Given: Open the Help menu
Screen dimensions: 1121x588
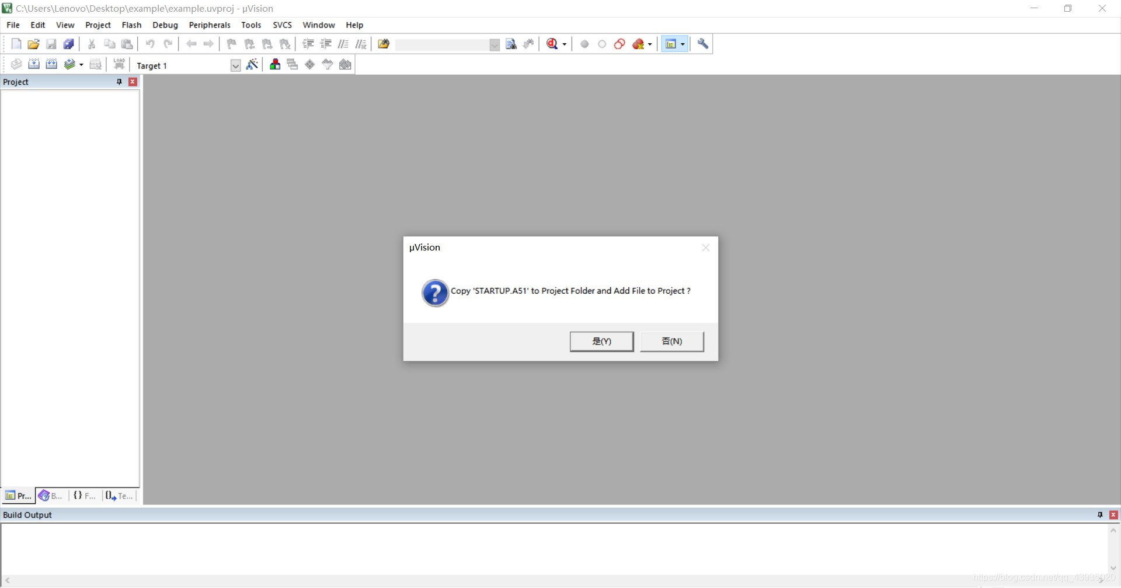Looking at the screenshot, I should point(354,25).
